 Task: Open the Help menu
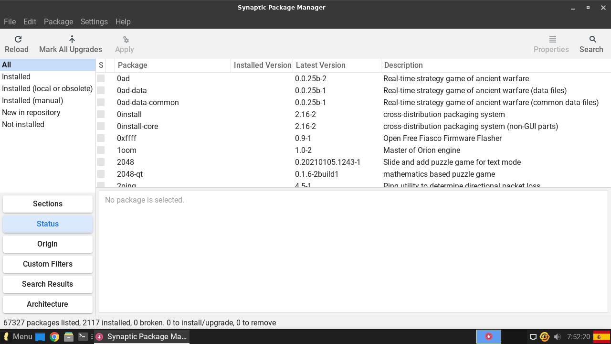123,21
